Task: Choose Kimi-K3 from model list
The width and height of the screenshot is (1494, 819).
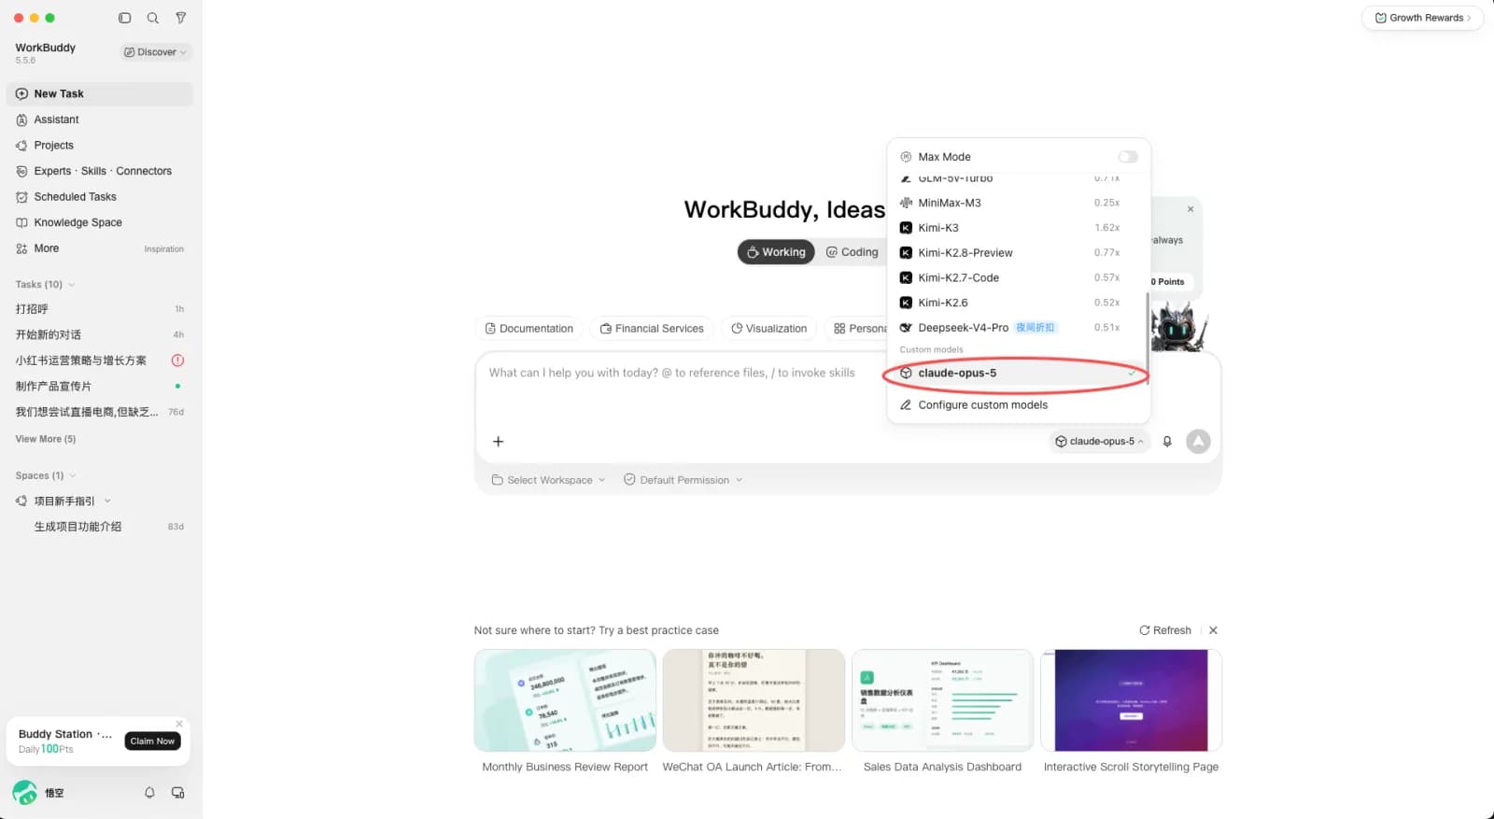Action: [1017, 228]
